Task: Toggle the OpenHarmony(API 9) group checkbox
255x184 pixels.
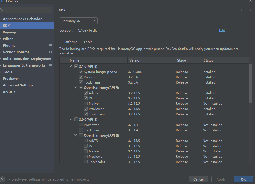Action: [81, 87]
